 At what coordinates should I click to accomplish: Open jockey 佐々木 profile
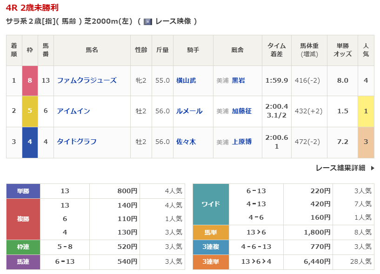(186, 142)
